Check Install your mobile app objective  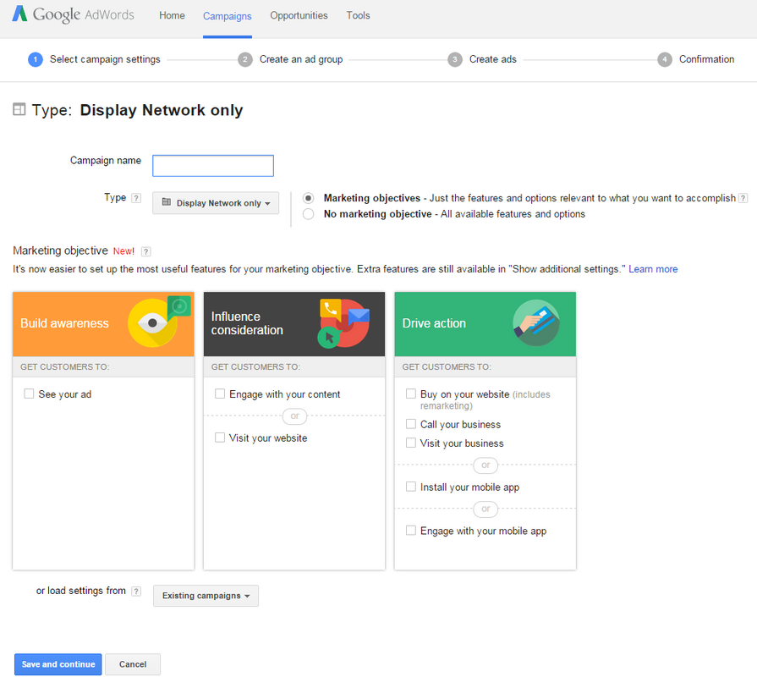(x=410, y=487)
